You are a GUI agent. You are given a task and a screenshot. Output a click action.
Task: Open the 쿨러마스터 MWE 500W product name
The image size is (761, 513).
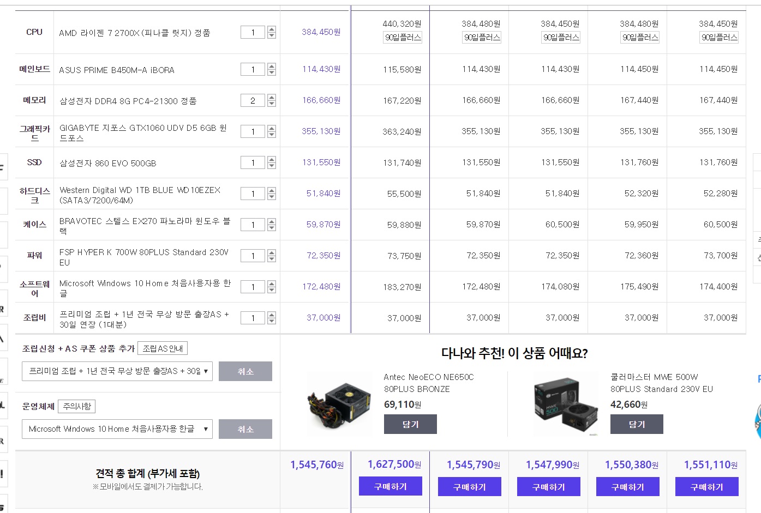click(x=662, y=383)
